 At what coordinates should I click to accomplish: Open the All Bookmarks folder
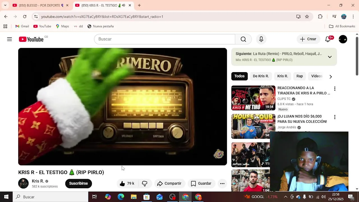click(x=342, y=26)
